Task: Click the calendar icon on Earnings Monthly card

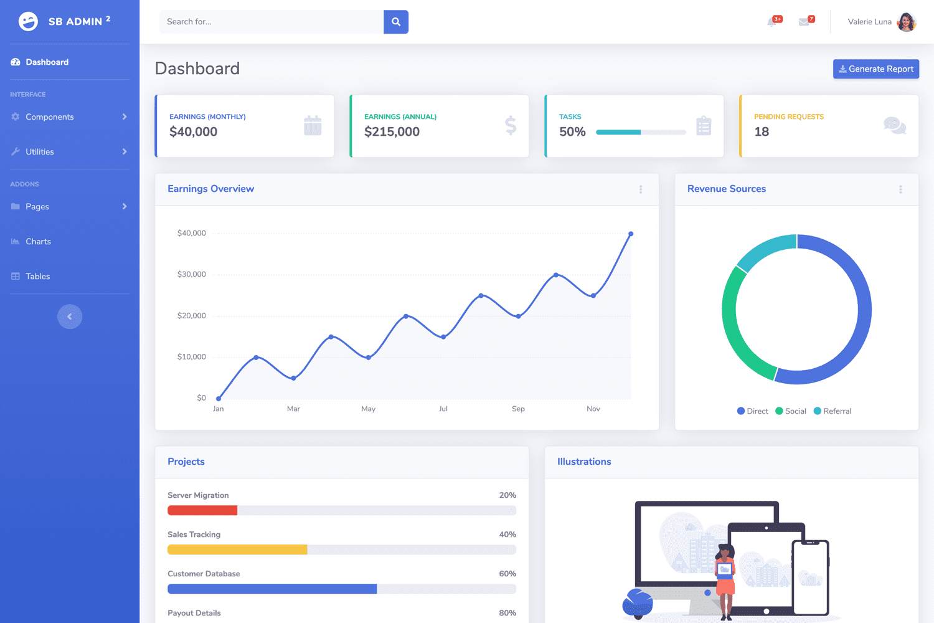Action: [x=313, y=126]
